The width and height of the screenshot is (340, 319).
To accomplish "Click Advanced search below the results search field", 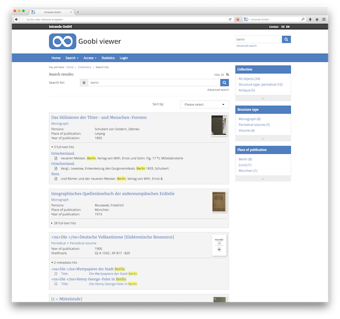I will point(218,90).
